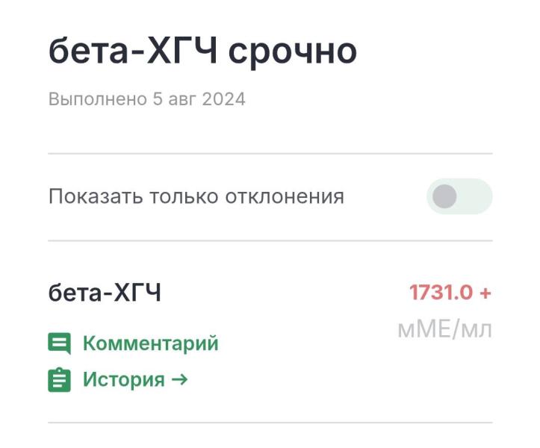This screenshot has width=540, height=448.
Task: Click the Выполнено 5 авг 2024 date
Action: point(146,99)
